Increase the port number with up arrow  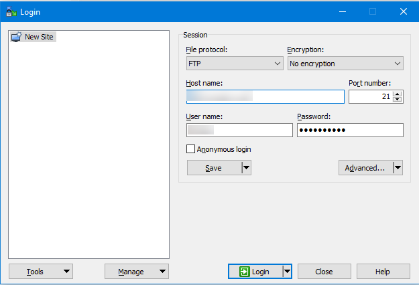(x=398, y=94)
